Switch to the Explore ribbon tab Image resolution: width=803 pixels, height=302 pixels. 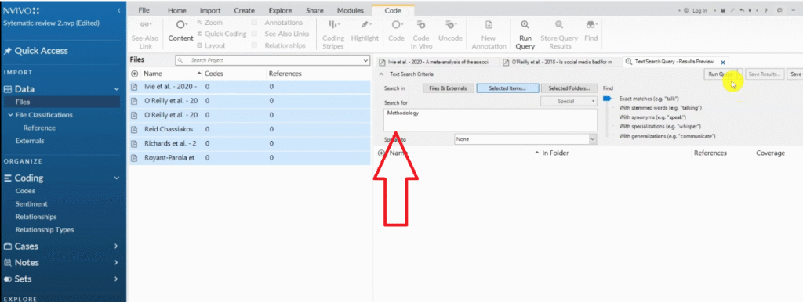pyautogui.click(x=280, y=10)
